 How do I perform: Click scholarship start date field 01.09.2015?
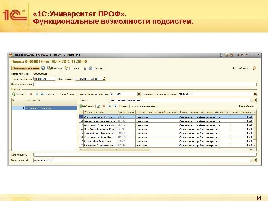[x=124, y=94]
